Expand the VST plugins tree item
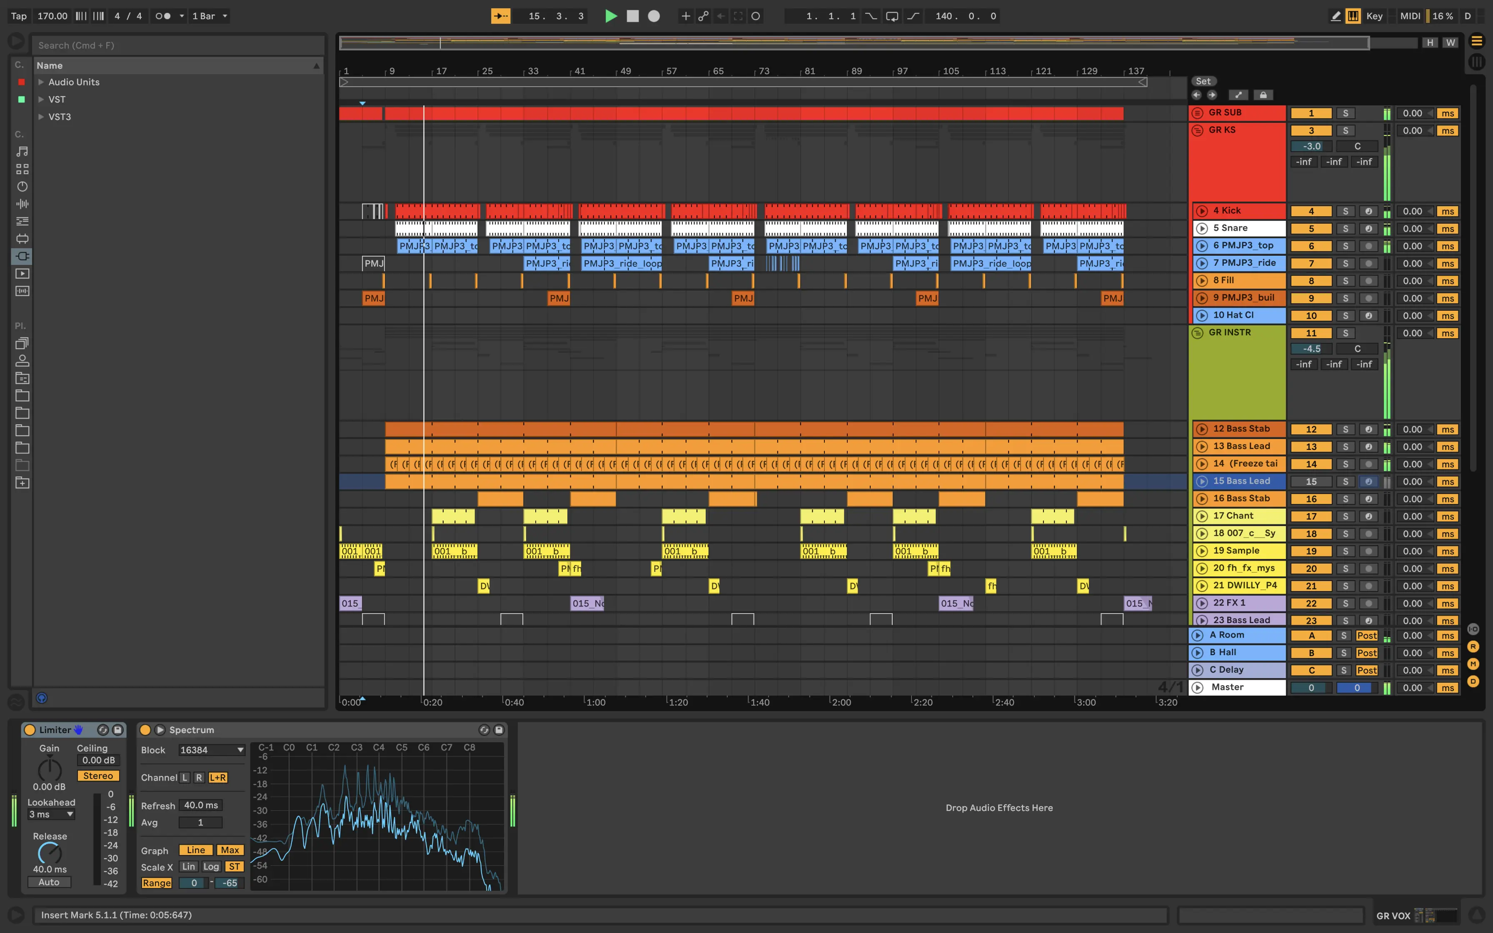The width and height of the screenshot is (1493, 933). point(40,99)
